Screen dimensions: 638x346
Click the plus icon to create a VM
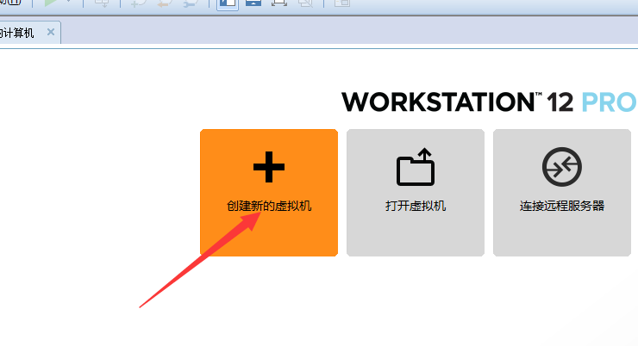269,167
